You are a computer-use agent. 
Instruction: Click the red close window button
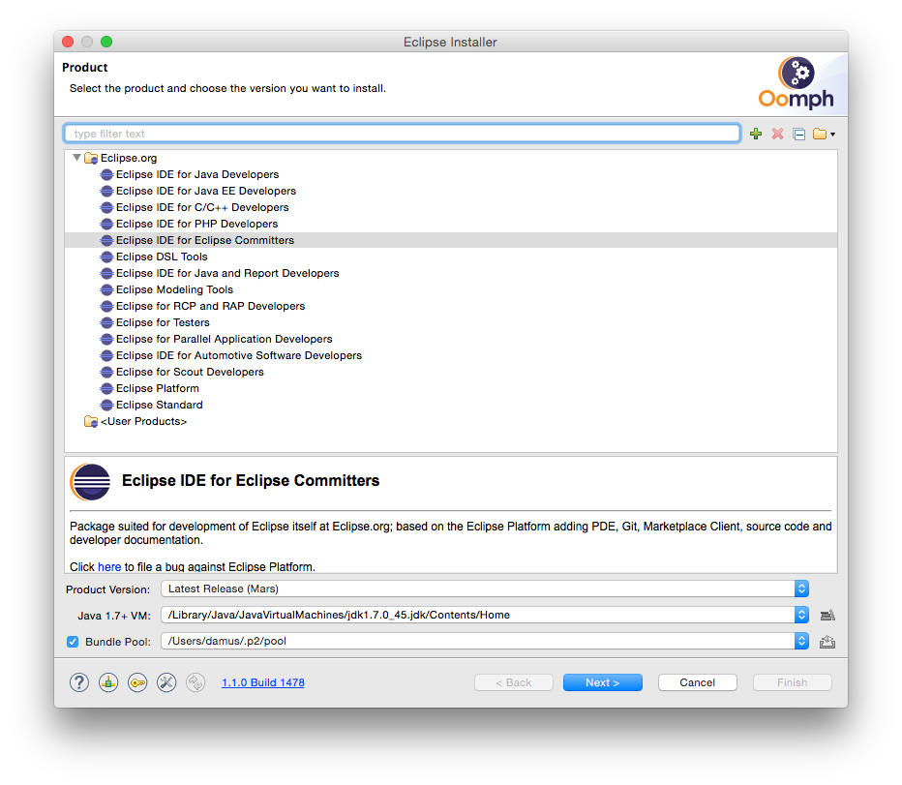[68, 42]
